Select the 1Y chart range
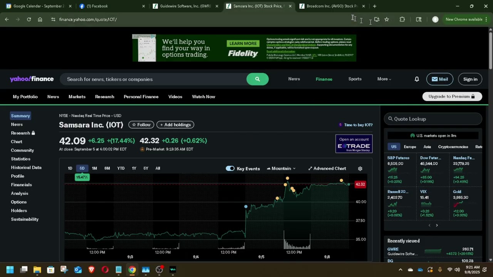 tap(134, 169)
